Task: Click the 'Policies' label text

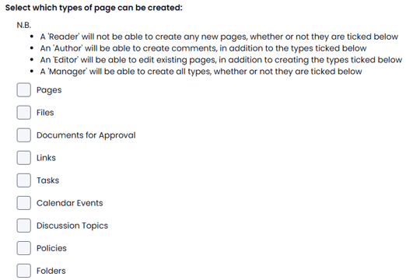Action: coord(51,248)
